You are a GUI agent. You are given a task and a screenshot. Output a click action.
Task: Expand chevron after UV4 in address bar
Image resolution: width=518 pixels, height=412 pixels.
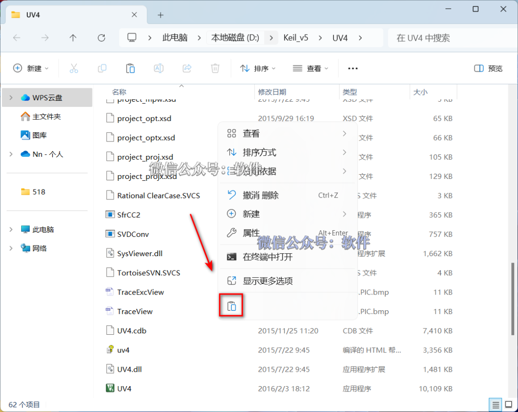[360, 38]
